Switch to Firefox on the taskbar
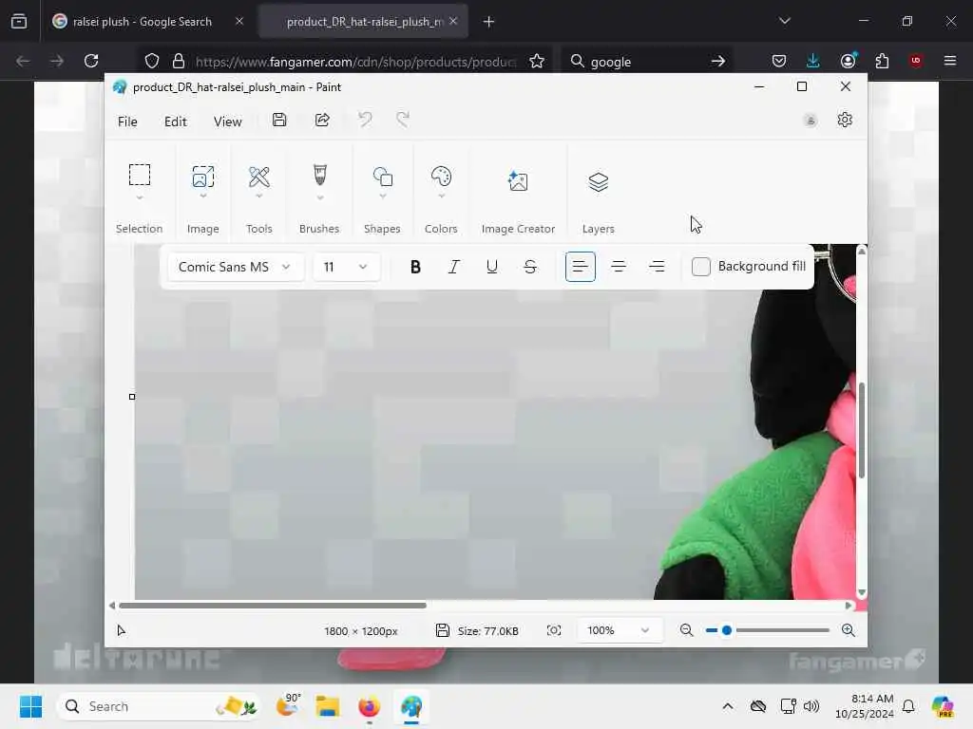This screenshot has width=973, height=729. point(370,706)
